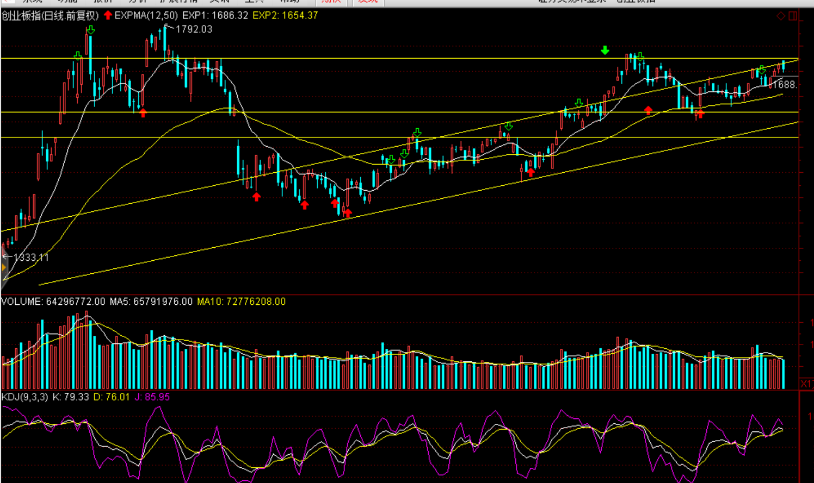814x483 pixels.
Task: Click the 1688 current price label
Action: coord(785,85)
